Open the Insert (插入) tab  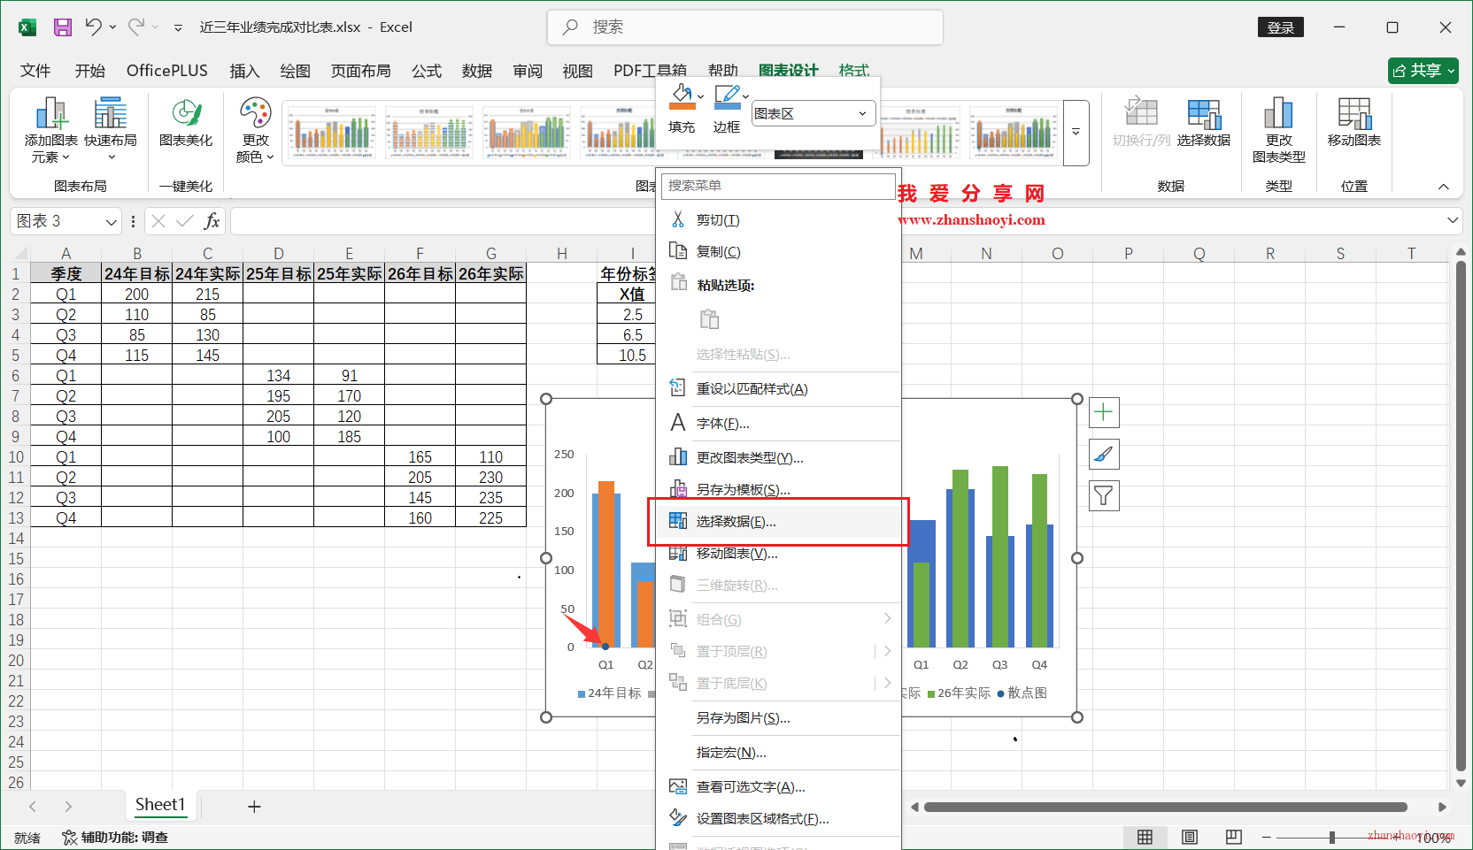pos(244,71)
